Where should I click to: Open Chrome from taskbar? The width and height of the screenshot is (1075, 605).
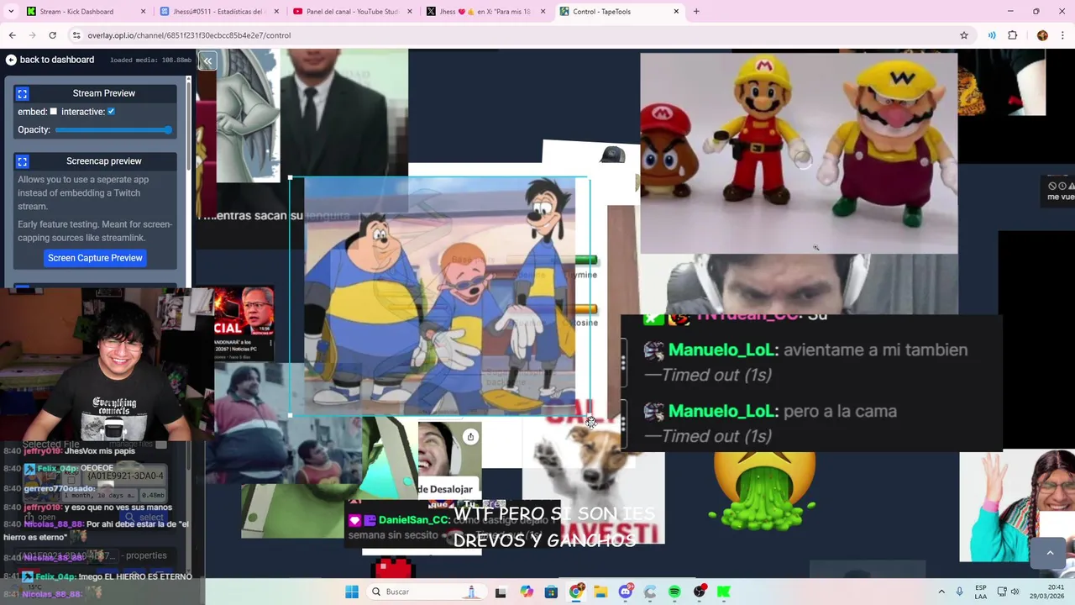pos(576,592)
